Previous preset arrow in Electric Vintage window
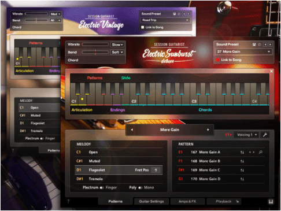 click(x=184, y=14)
